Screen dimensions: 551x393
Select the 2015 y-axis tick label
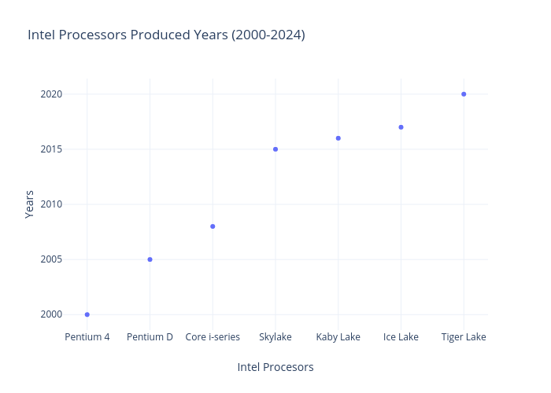pyautogui.click(x=51, y=149)
